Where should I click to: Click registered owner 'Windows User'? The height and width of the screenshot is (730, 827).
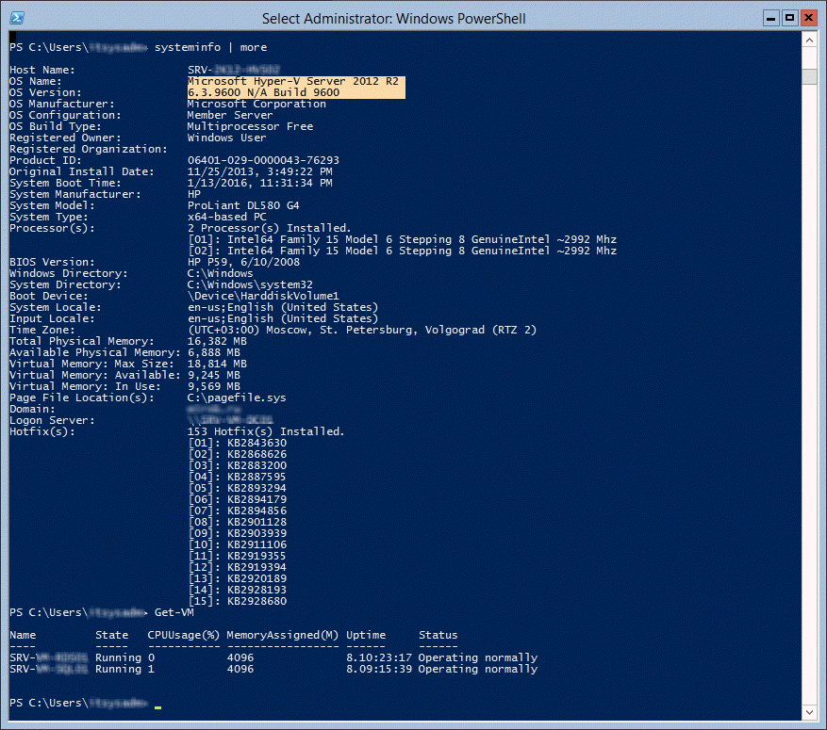[x=227, y=138]
